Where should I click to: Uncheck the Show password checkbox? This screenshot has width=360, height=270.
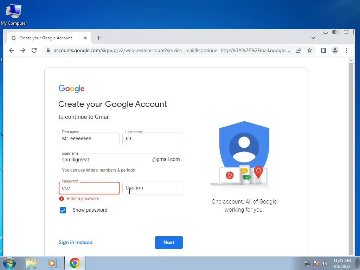[63, 210]
